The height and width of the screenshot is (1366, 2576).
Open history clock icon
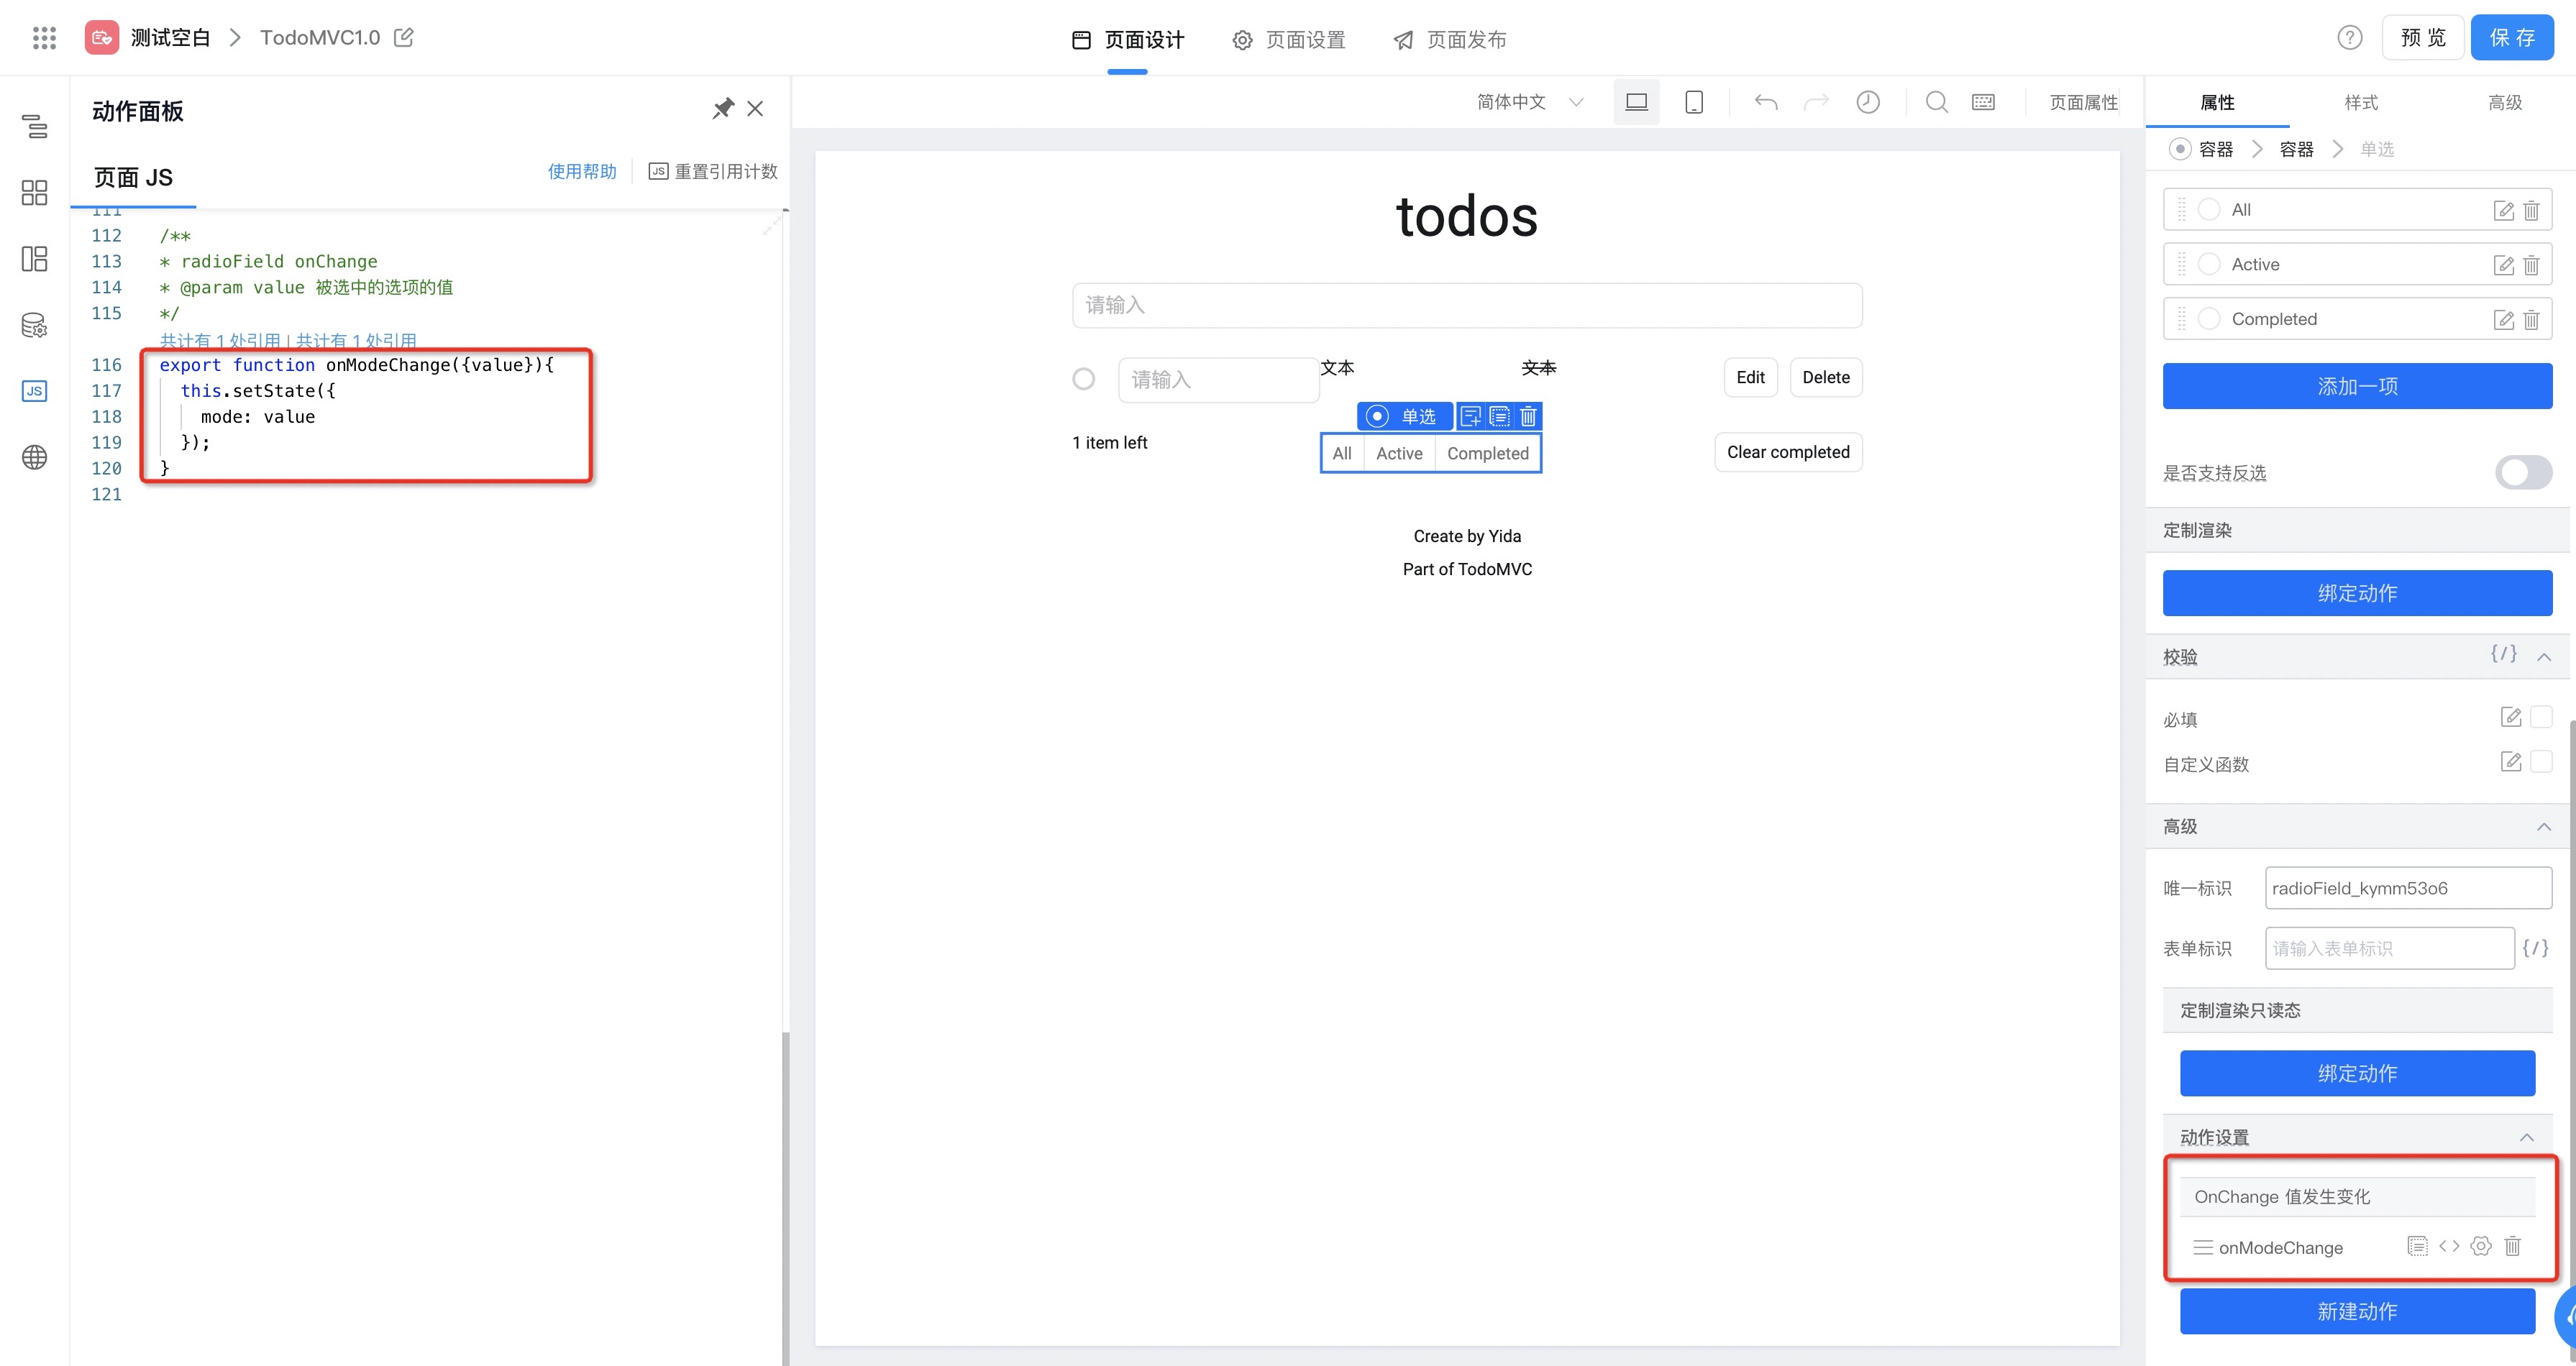(1867, 102)
